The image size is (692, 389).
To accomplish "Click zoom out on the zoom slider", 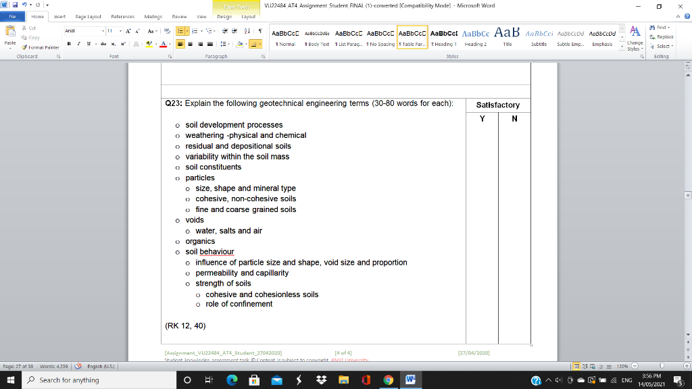I will pos(634,366).
